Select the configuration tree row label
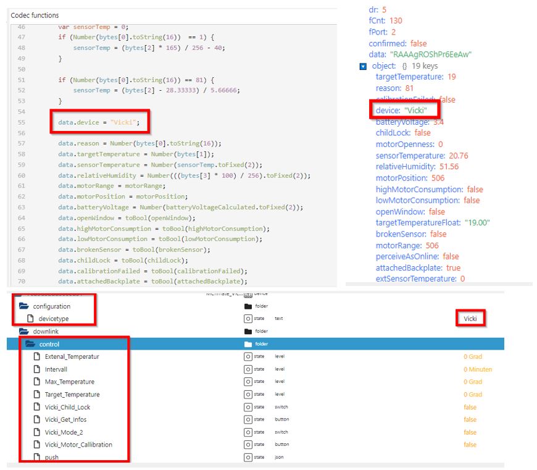The image size is (537, 470). tap(52, 306)
